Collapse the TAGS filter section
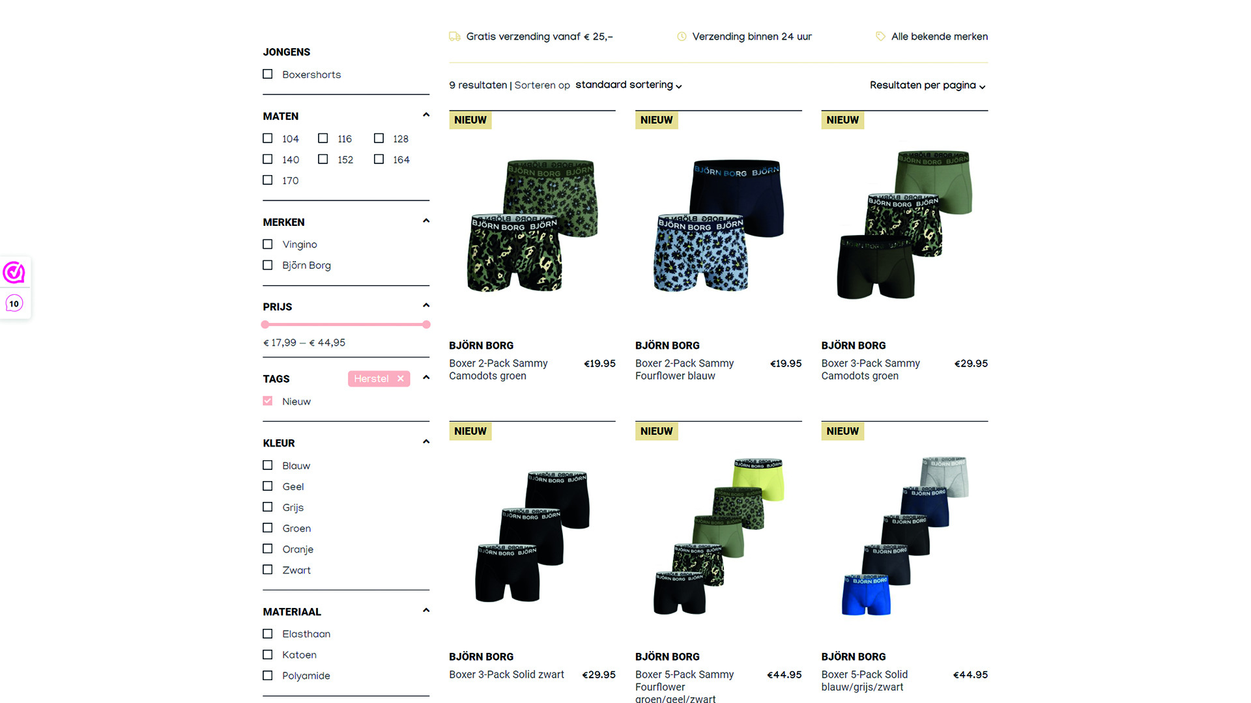Viewport: 1251px width, 703px height. click(x=426, y=378)
